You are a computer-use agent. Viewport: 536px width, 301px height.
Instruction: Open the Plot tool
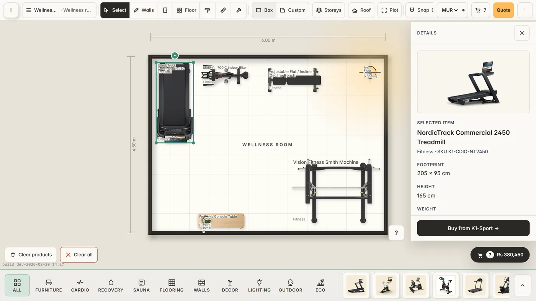(390, 10)
